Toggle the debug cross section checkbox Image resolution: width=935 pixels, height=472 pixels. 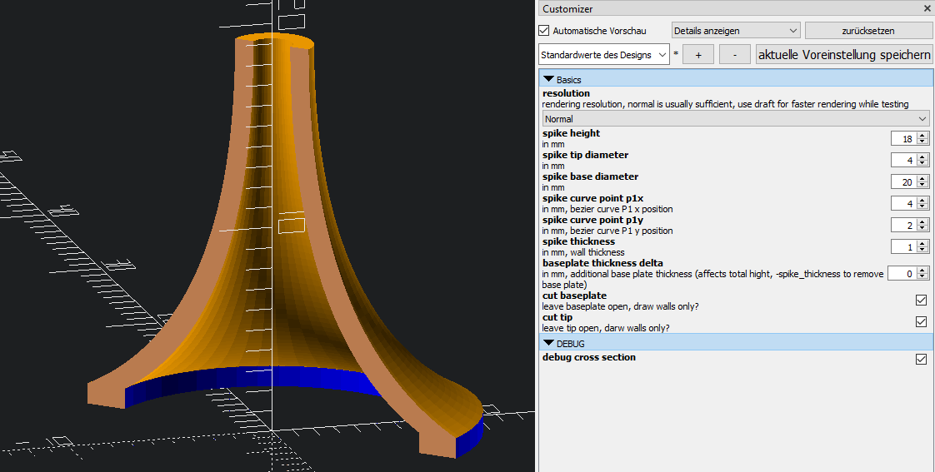pos(922,360)
